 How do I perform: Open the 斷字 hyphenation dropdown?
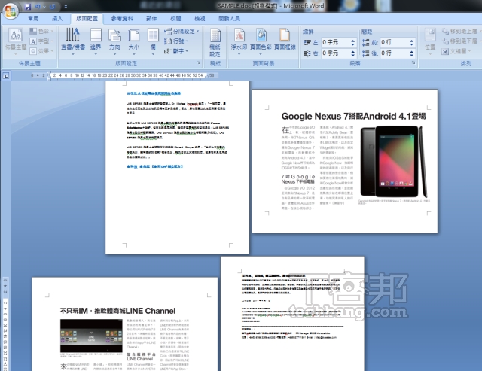click(175, 51)
